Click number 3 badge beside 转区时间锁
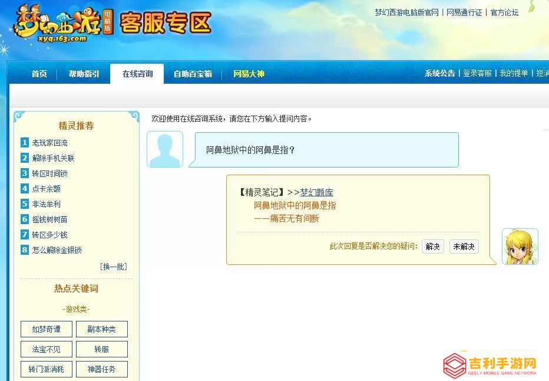Image resolution: width=549 pixels, height=381 pixels. 25,173
